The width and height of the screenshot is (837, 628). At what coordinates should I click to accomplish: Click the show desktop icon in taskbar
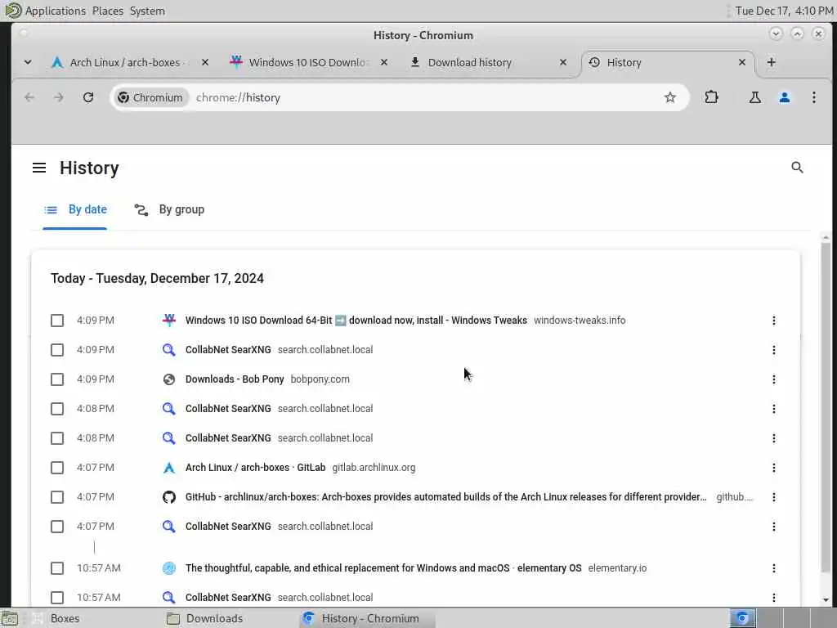(x=10, y=618)
